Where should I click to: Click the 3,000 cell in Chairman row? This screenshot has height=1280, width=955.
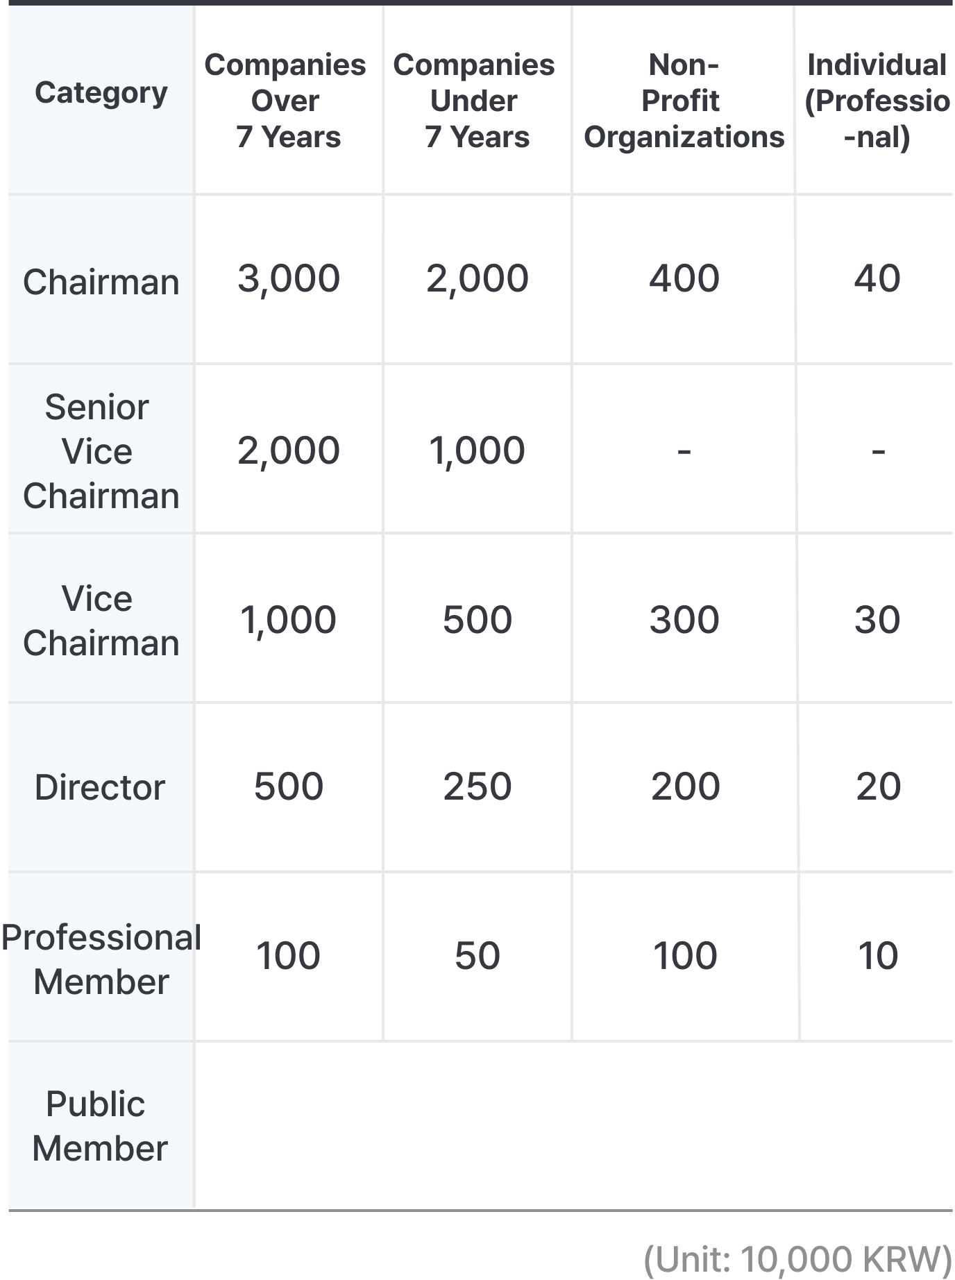[289, 278]
